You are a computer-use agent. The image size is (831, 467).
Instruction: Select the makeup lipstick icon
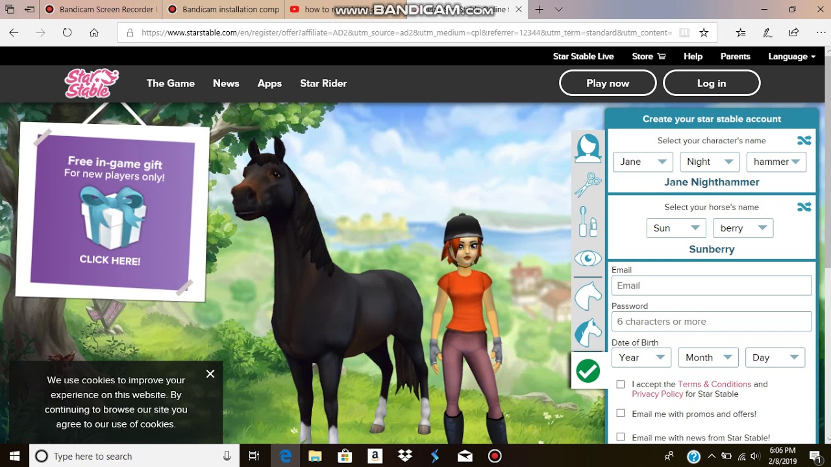(588, 221)
